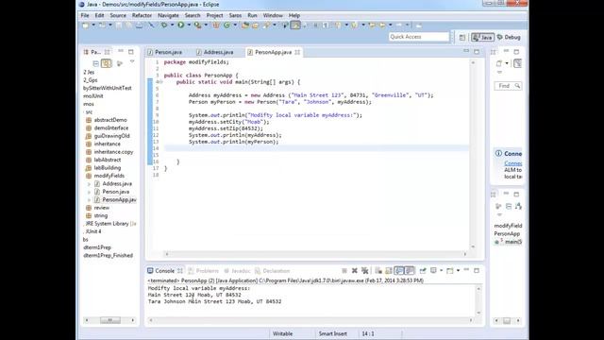Open the Open Console dropdown arrow

click(x=458, y=271)
